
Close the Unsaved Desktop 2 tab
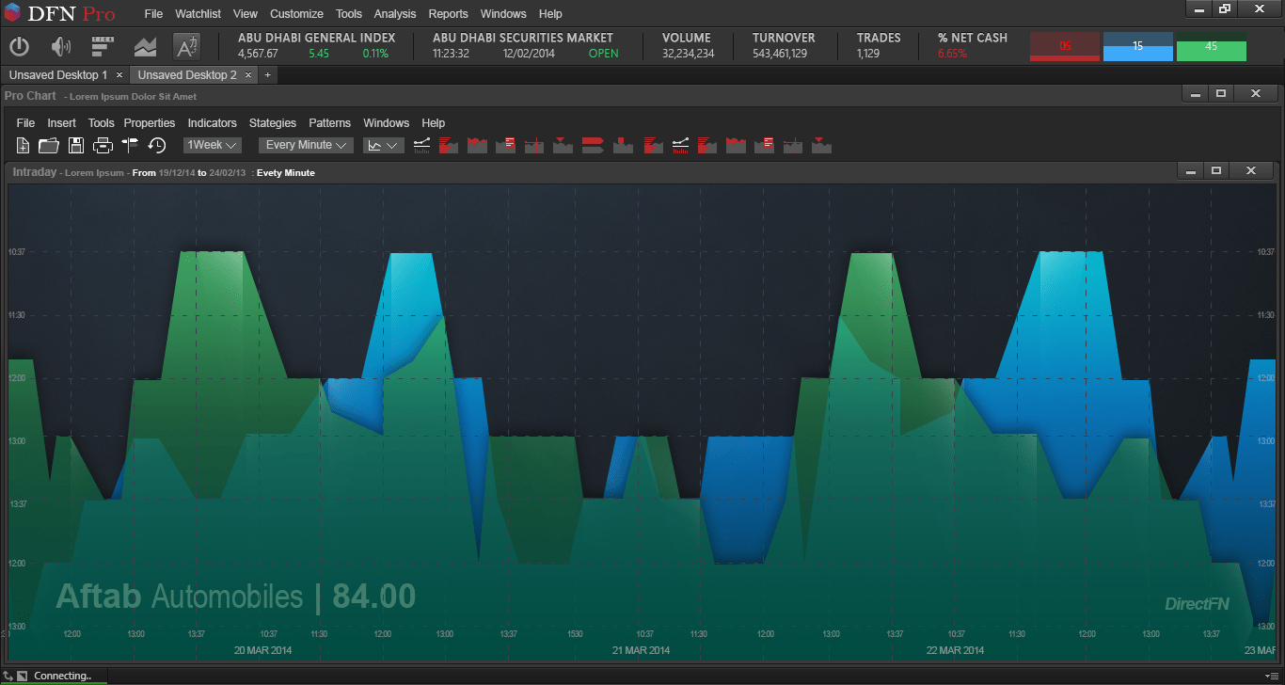pyautogui.click(x=248, y=75)
